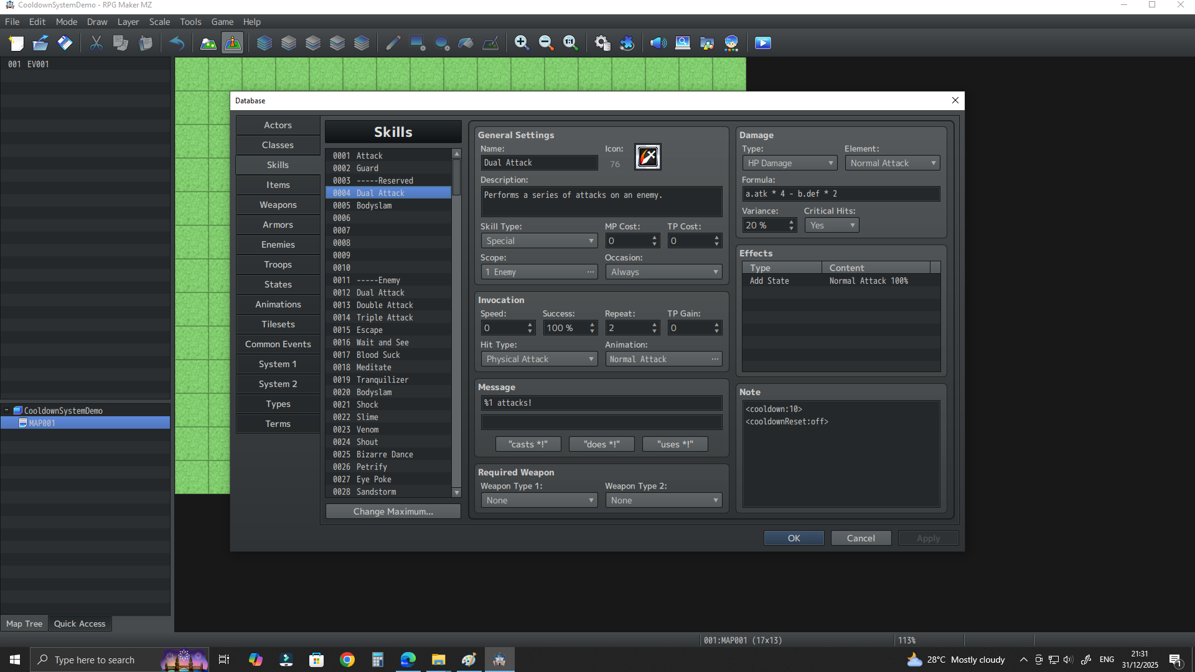Image resolution: width=1195 pixels, height=672 pixels.
Task: Increase the Repeat value with its stepper
Action: [653, 325]
